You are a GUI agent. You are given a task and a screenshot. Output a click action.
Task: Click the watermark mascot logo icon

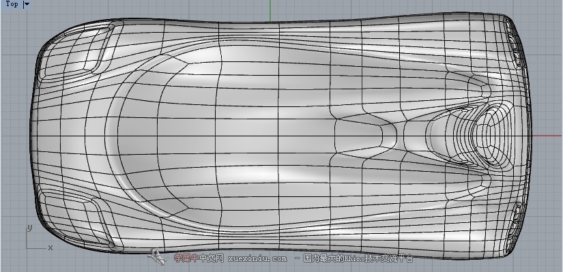[158, 256]
